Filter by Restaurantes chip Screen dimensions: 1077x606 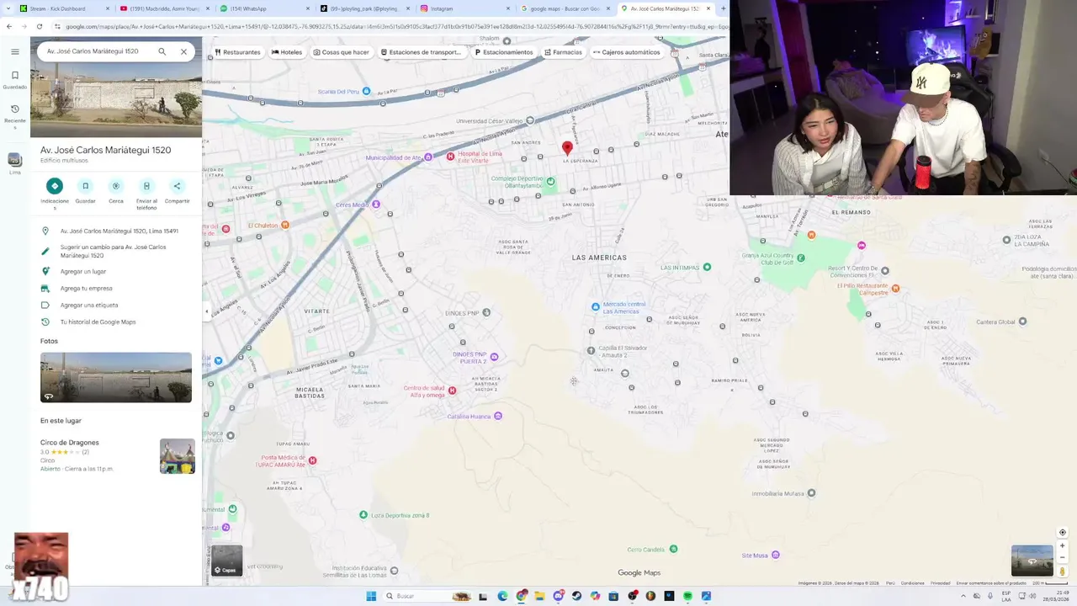point(237,52)
